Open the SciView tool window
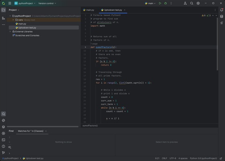Viewport: 225px width, 161px height. click(x=221, y=23)
